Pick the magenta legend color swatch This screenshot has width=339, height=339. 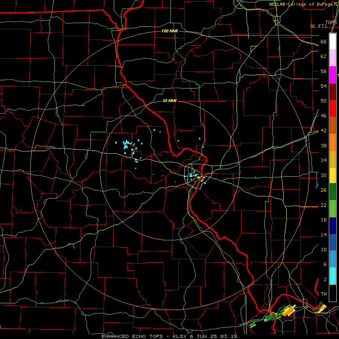click(333, 75)
